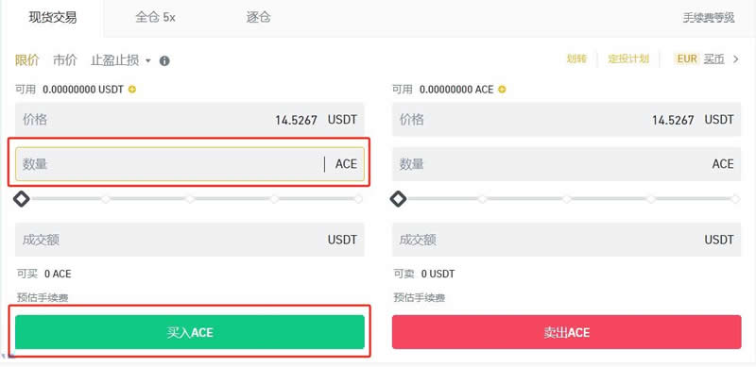This screenshot has width=756, height=367.
Task: Click the yellow plus icon beside ACE balance
Action: click(x=502, y=89)
